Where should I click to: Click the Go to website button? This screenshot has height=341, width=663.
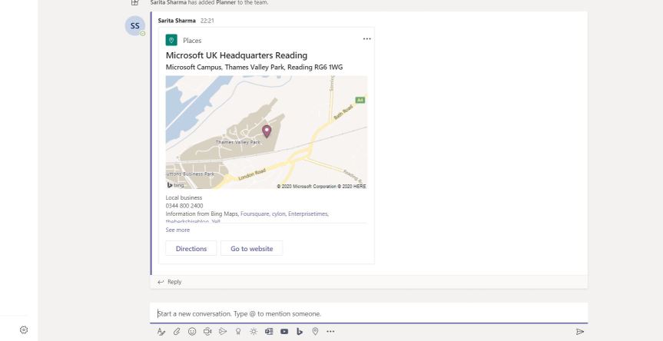click(251, 249)
